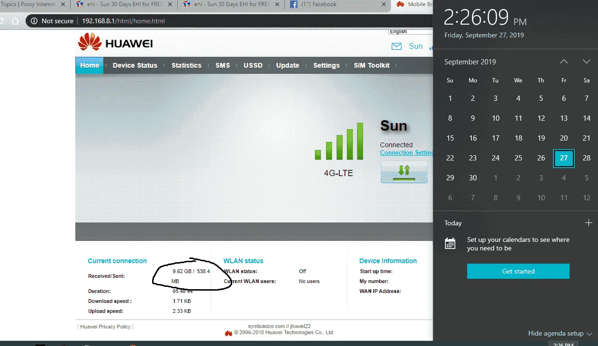Select September 30 in the calendar
The width and height of the screenshot is (598, 346).
473,178
